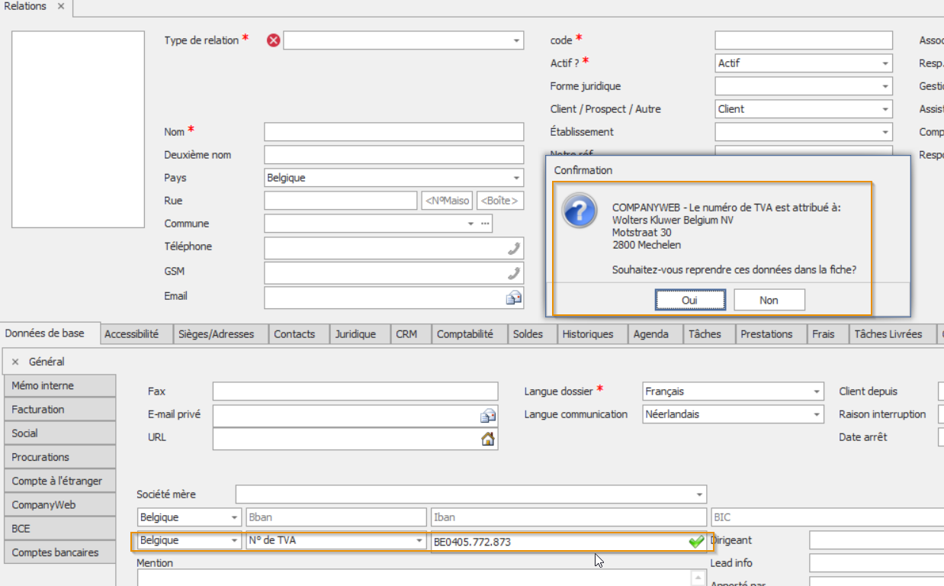Click the N°Maison house number field
The height and width of the screenshot is (586, 944).
447,201
